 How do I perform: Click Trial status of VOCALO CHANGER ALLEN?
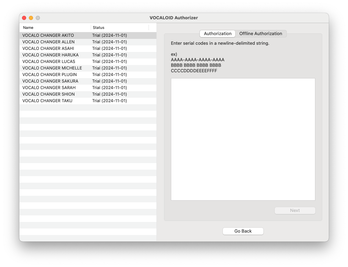[x=110, y=42]
